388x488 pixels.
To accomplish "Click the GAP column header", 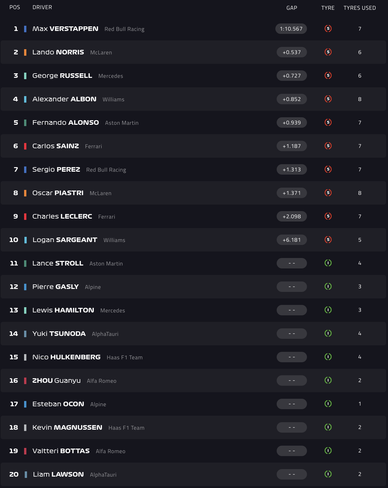I will (292, 8).
